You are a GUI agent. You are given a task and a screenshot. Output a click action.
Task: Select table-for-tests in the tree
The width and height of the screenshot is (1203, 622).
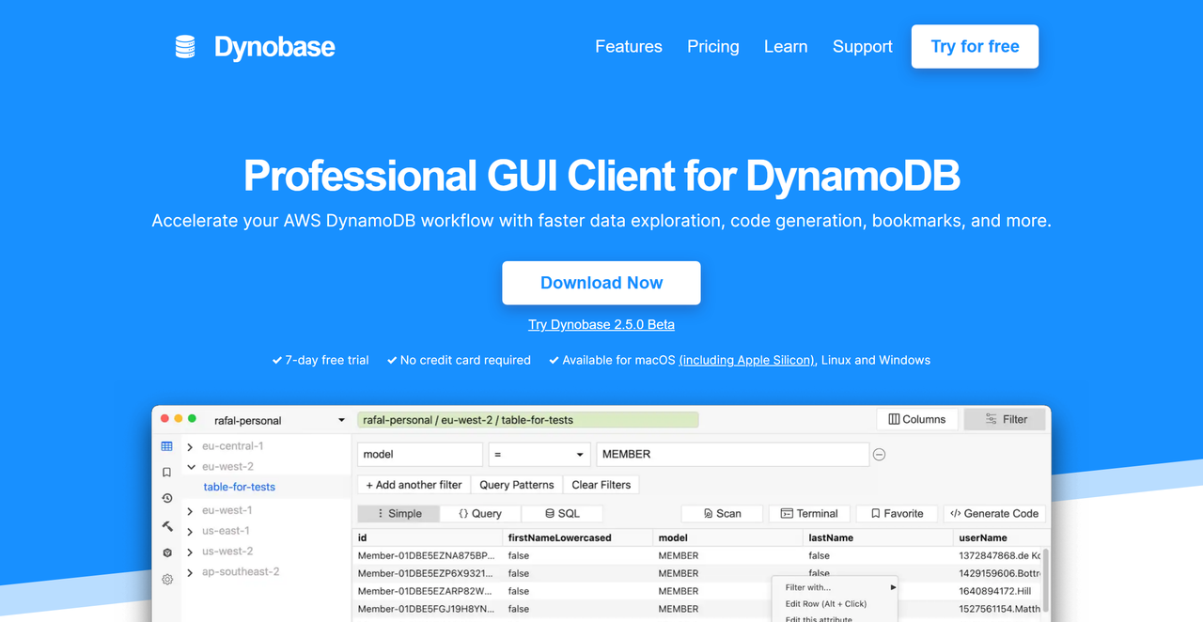pos(240,487)
